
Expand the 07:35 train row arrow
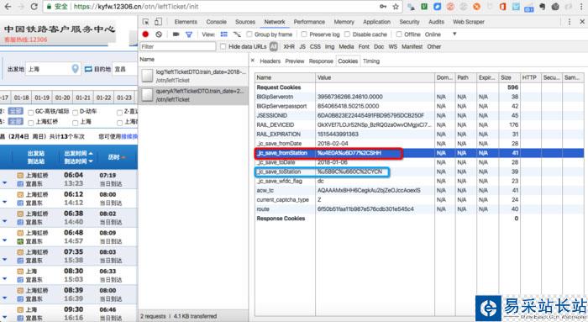tap(4, 260)
